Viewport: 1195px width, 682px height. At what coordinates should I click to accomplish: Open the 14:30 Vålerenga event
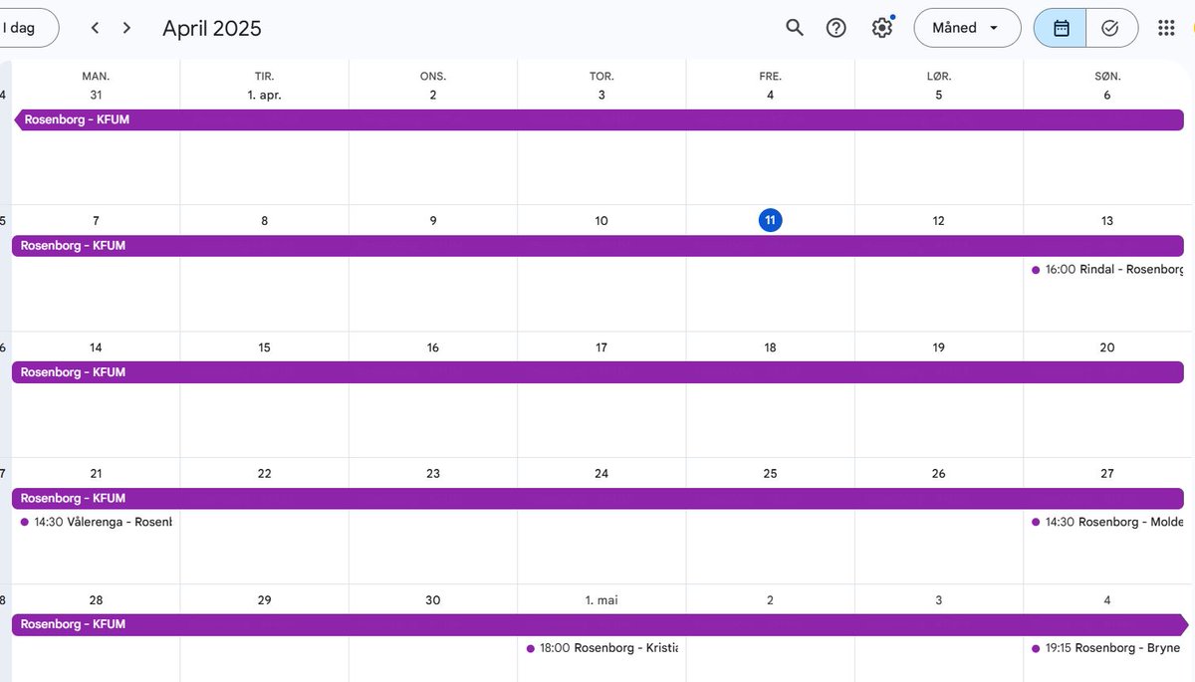click(96, 522)
